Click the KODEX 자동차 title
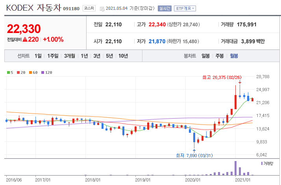 (x=34, y=8)
